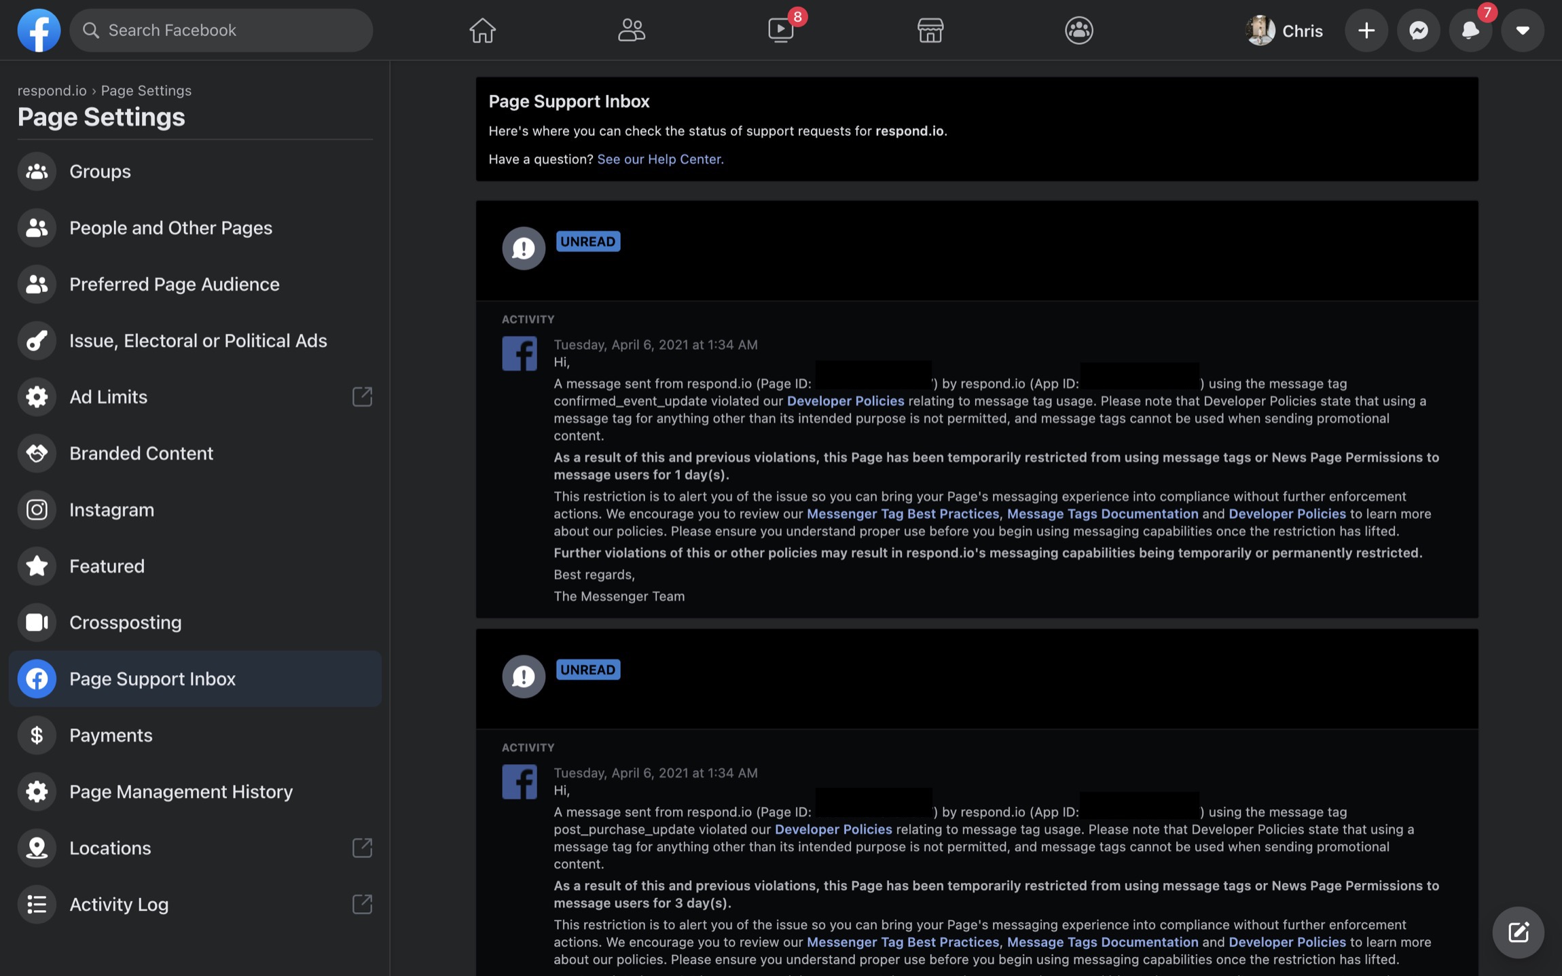The width and height of the screenshot is (1562, 976).
Task: Click the new message compose button
Action: coord(1518,932)
